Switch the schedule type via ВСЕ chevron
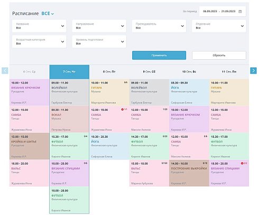The width and height of the screenshot is (259, 215). [x=52, y=14]
